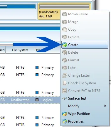Choose Label in the context menu
This screenshot has height=127, width=111.
(85, 68)
